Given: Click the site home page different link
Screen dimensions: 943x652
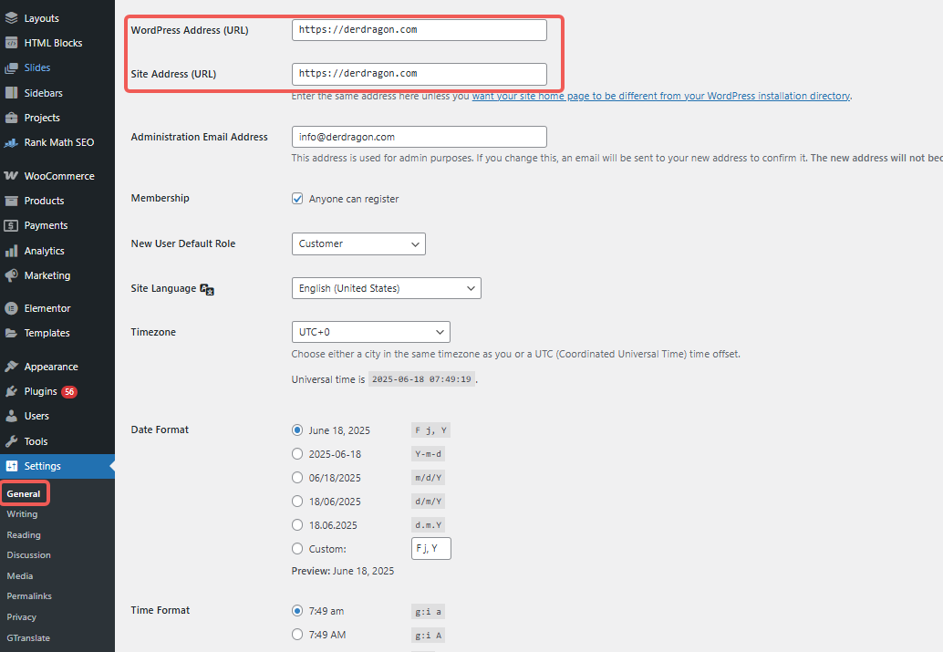Looking at the screenshot, I should (x=660, y=96).
